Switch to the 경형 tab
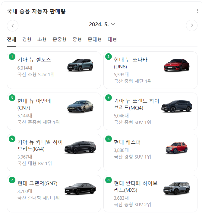202x216 pixels. point(27,39)
